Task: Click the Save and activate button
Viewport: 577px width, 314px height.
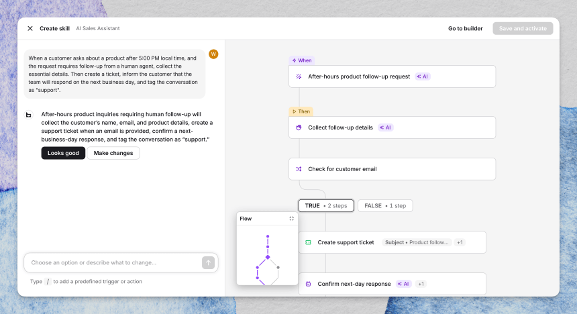Action: (523, 28)
